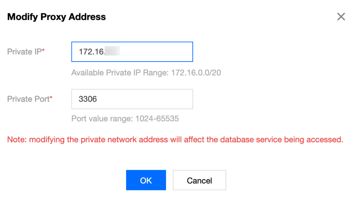The image size is (354, 199).
Task: Click the Private IP input field
Action: 132,52
